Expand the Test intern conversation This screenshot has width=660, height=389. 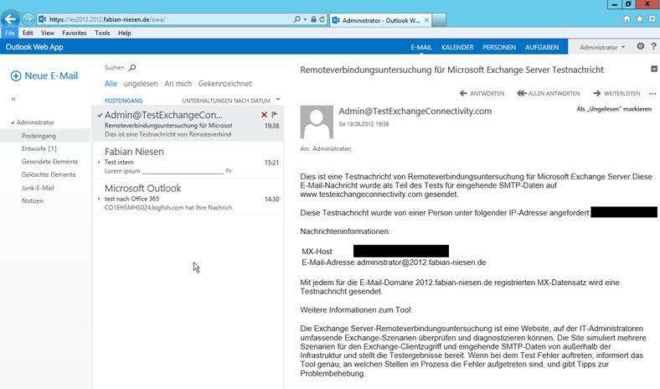99,163
